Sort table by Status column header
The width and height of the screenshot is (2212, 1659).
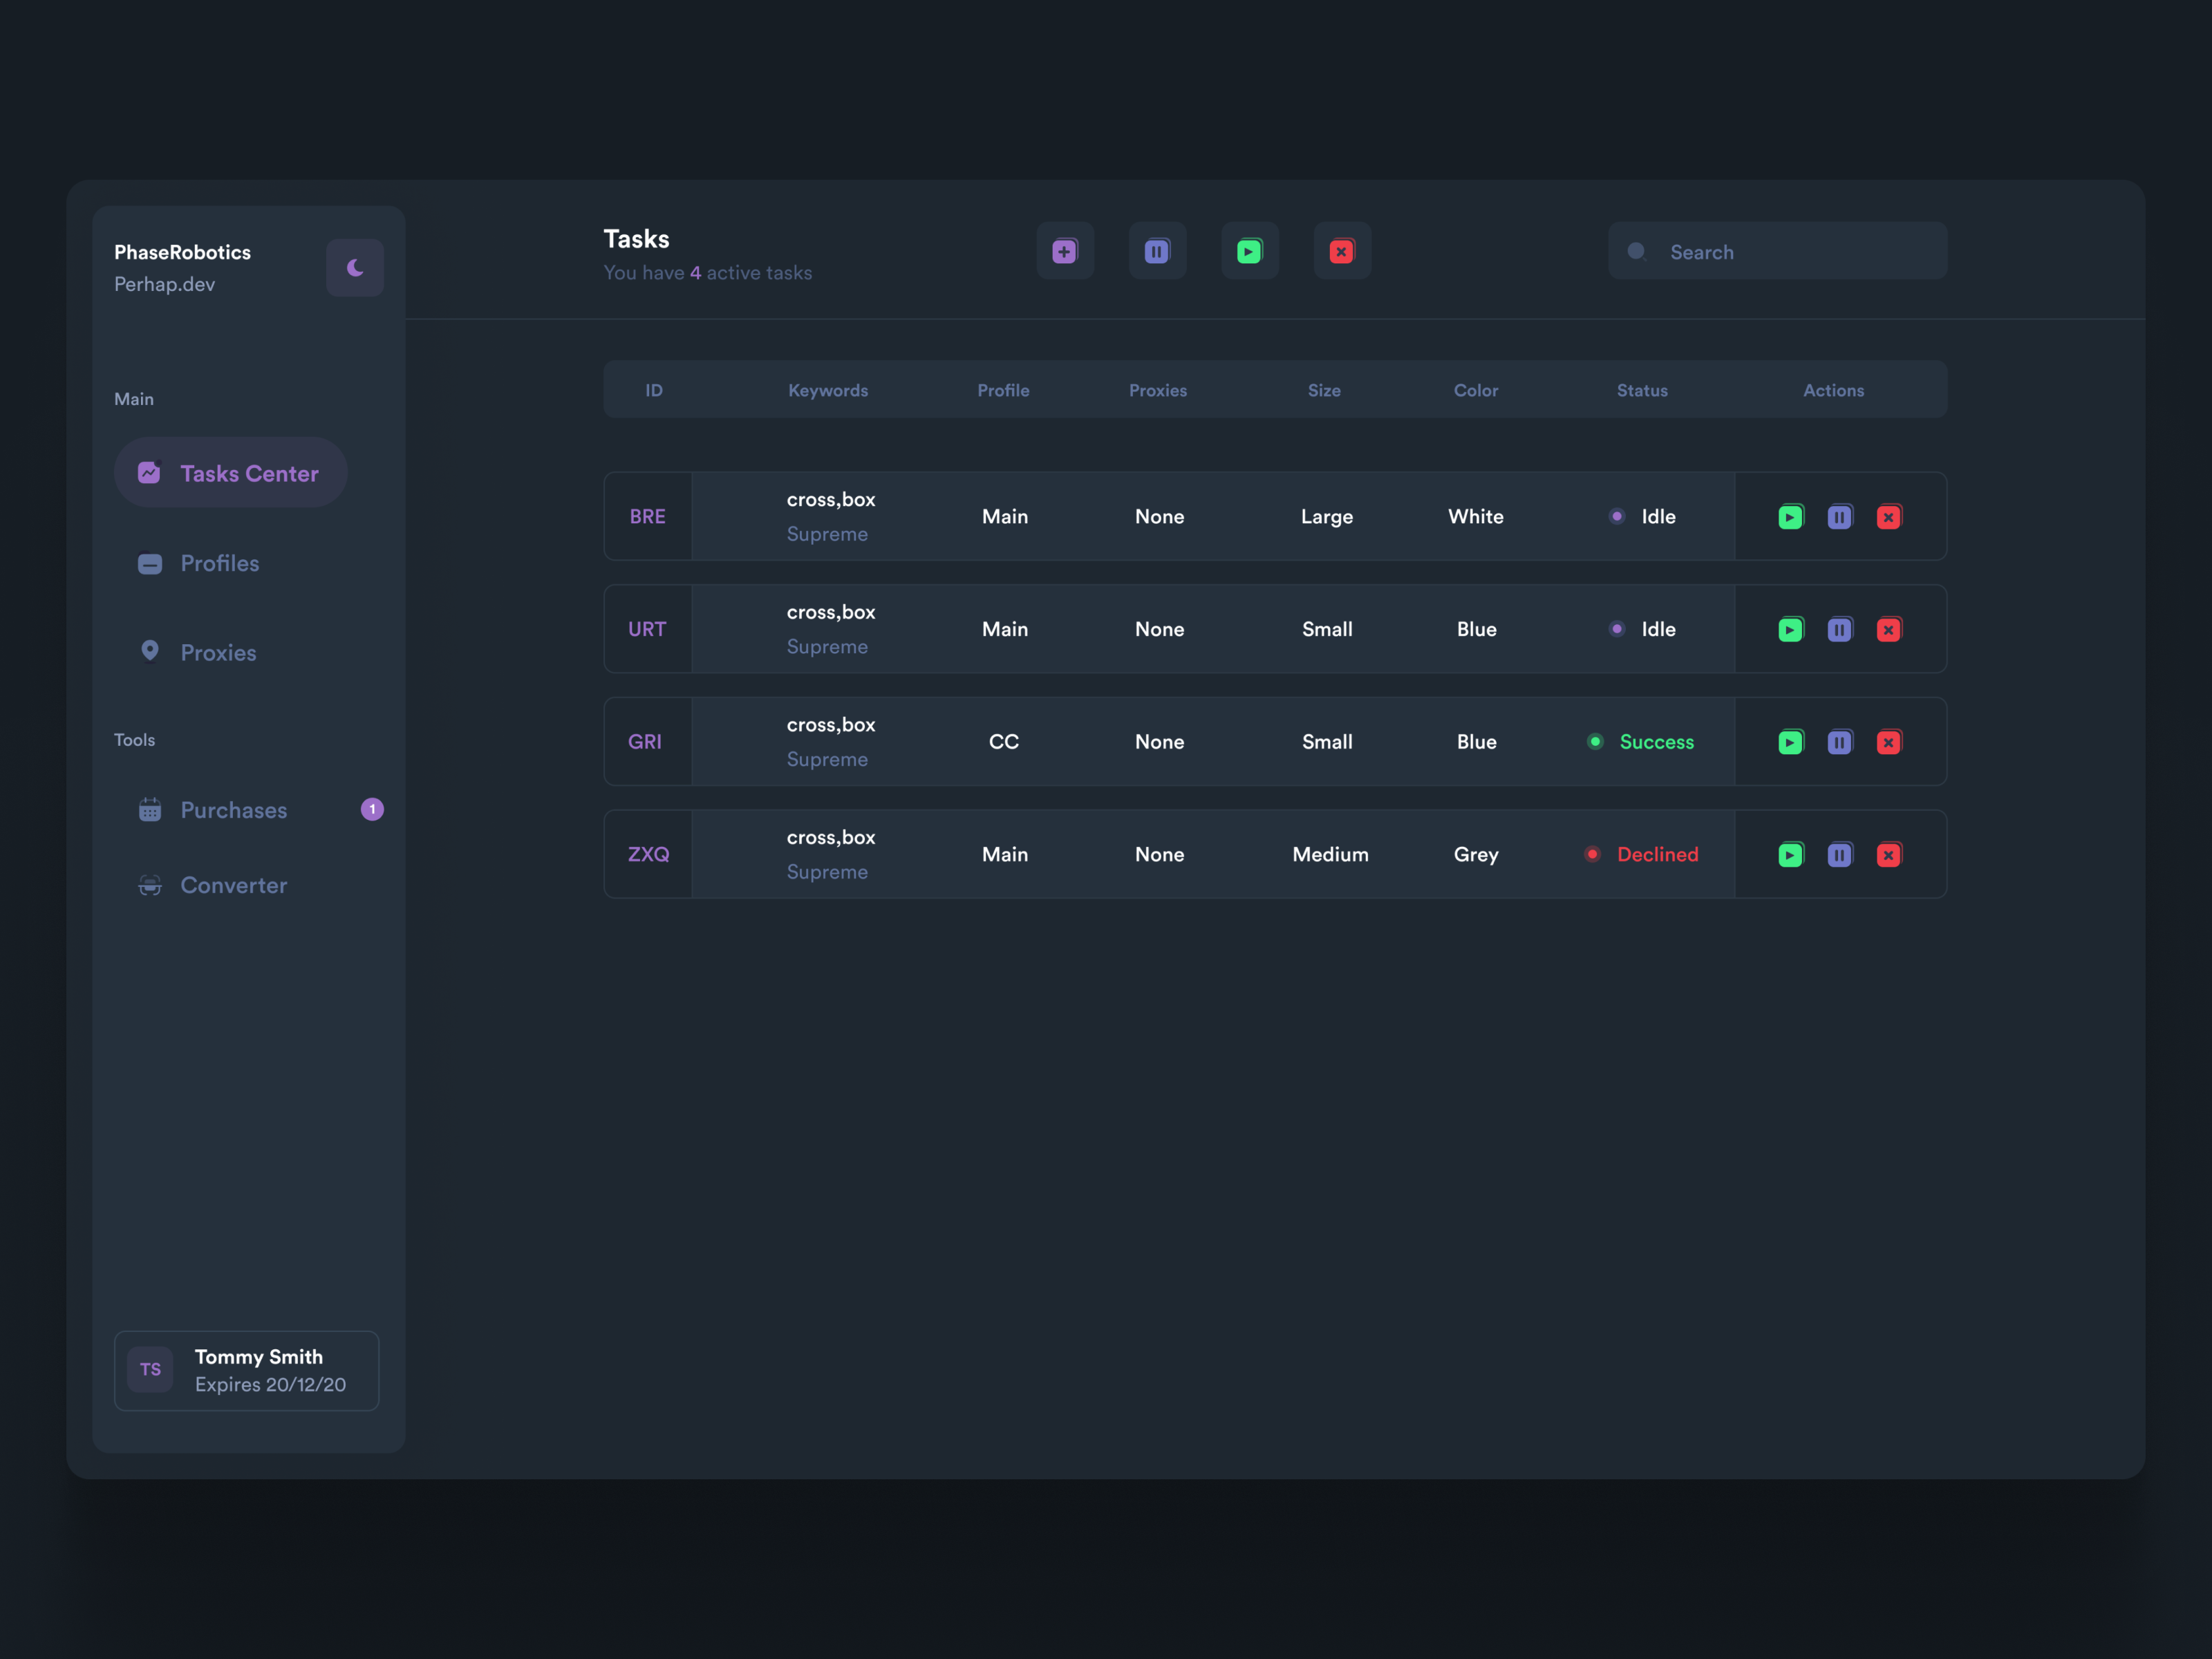[1641, 390]
